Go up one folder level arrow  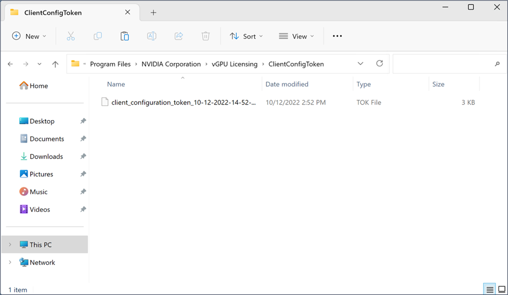pos(56,64)
